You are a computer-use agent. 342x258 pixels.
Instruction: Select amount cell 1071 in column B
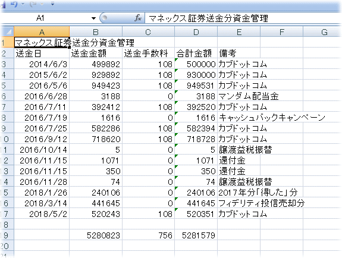click(96, 161)
